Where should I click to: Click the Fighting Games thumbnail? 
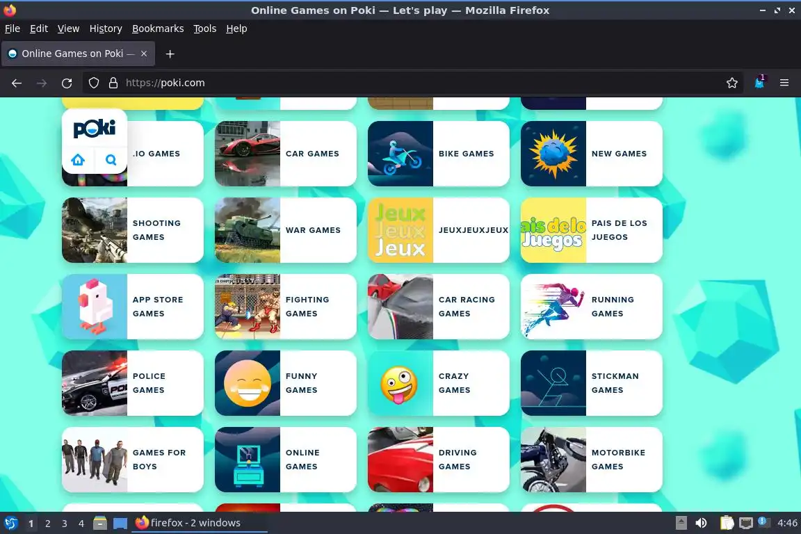(248, 307)
